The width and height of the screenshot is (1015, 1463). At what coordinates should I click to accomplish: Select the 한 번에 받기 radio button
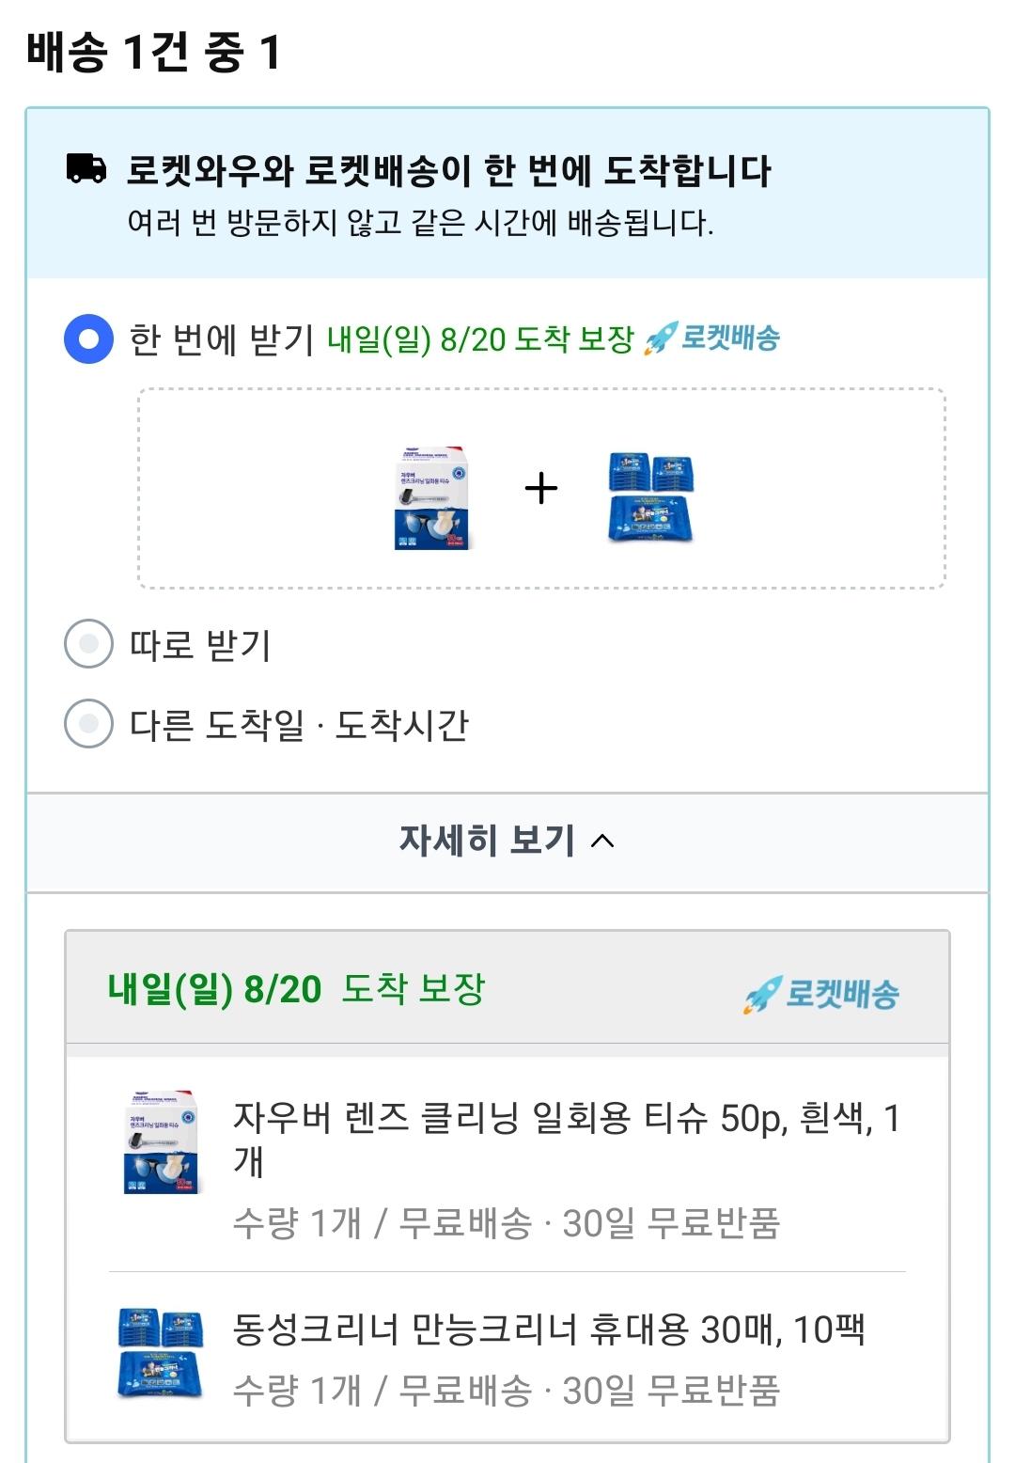point(89,338)
